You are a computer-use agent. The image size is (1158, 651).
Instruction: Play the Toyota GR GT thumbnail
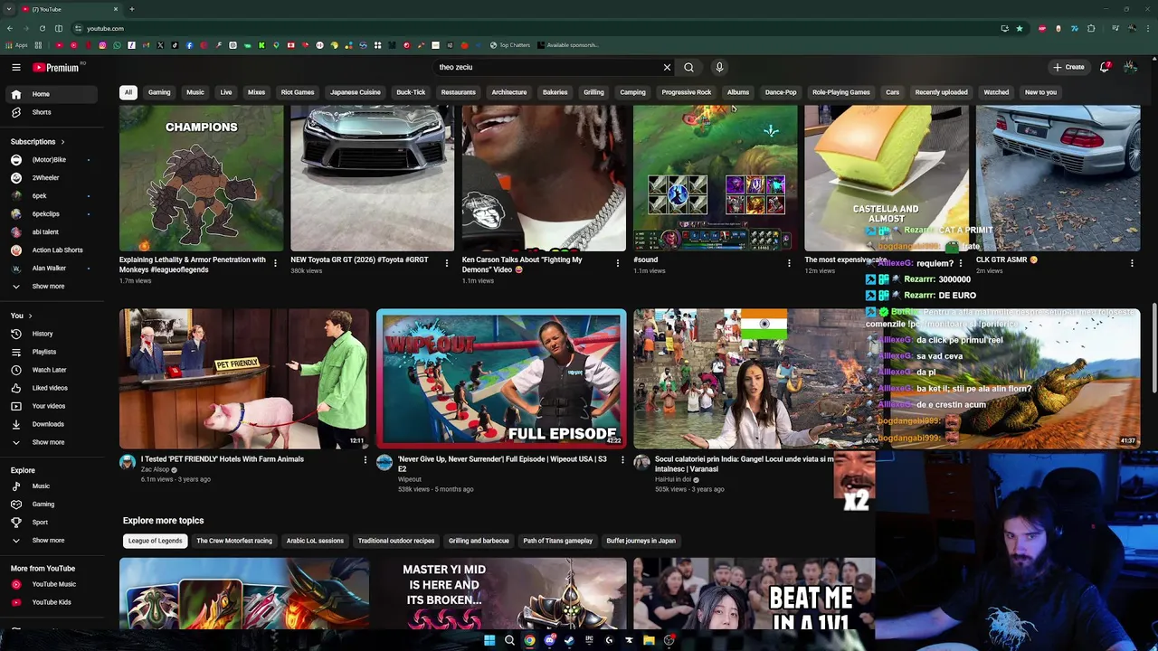372,178
